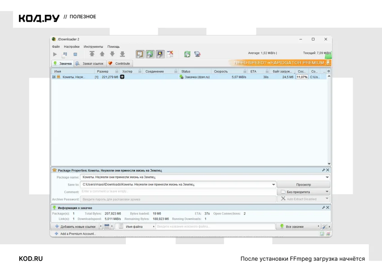
Task: Click the green reconnect now icon
Action: click(x=187, y=54)
